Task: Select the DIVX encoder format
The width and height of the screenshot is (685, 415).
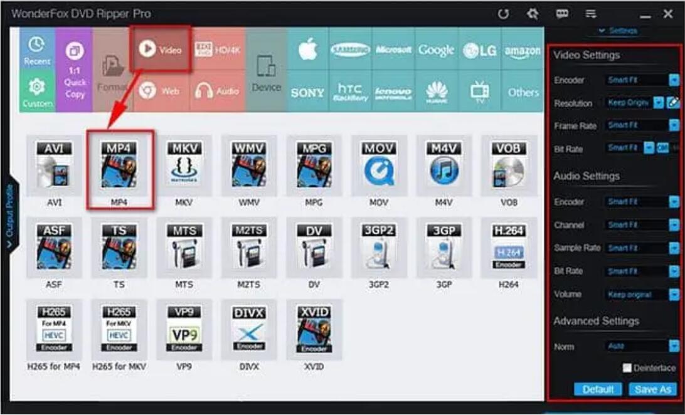Action: coord(249,330)
